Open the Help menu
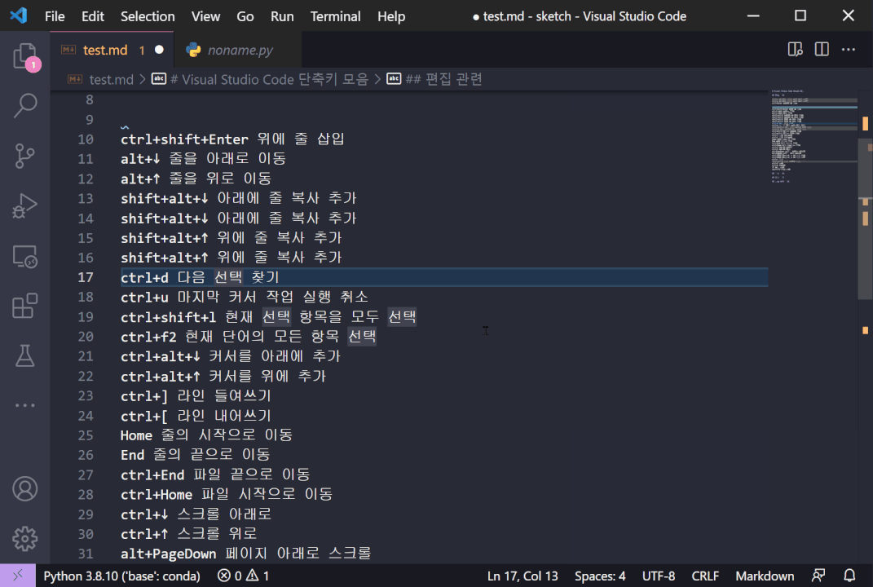This screenshot has height=587, width=873. click(391, 16)
